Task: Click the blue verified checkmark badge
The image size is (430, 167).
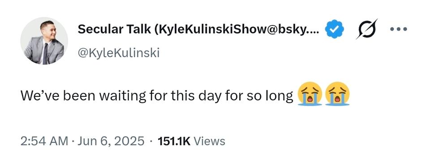Action: click(x=335, y=29)
